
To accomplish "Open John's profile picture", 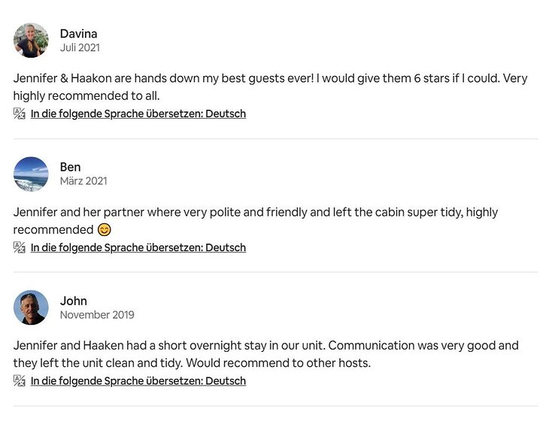I will click(x=31, y=307).
